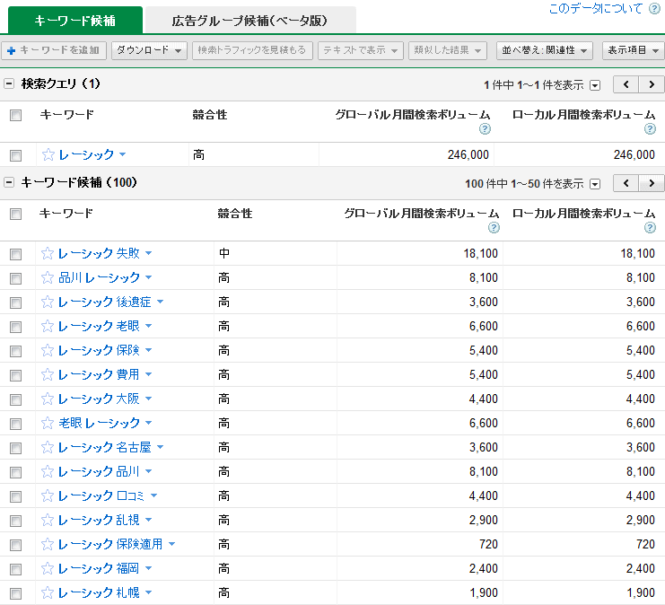Click the レーシック 名古屋 keyword link
665x605 pixels.
point(104,448)
